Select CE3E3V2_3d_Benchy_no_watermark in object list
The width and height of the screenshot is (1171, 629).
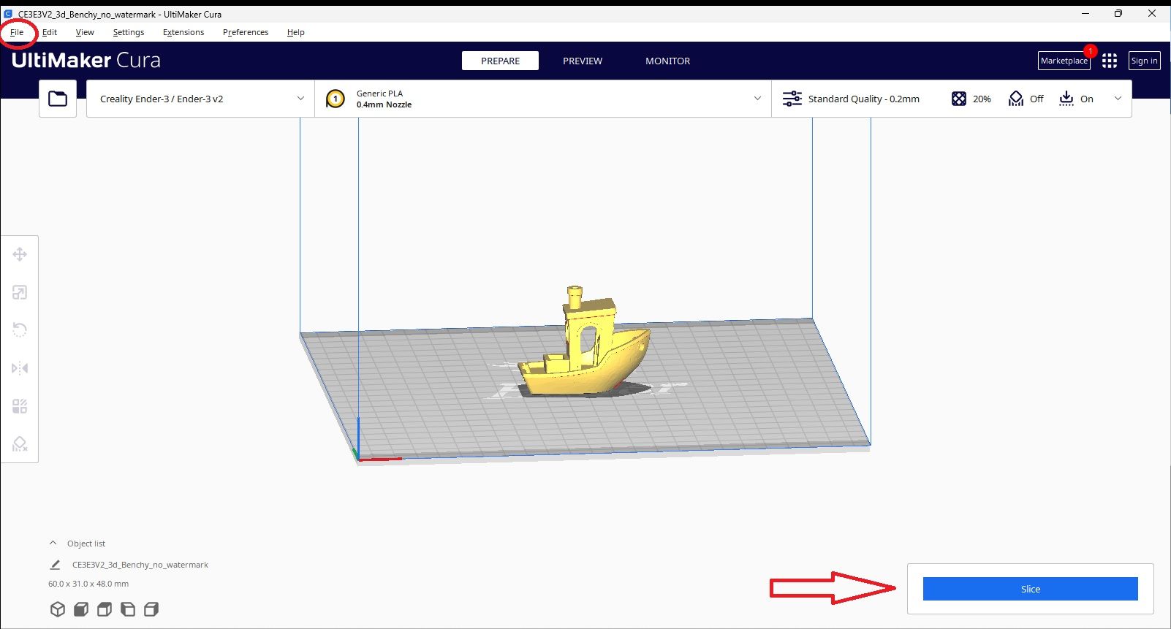point(140,565)
